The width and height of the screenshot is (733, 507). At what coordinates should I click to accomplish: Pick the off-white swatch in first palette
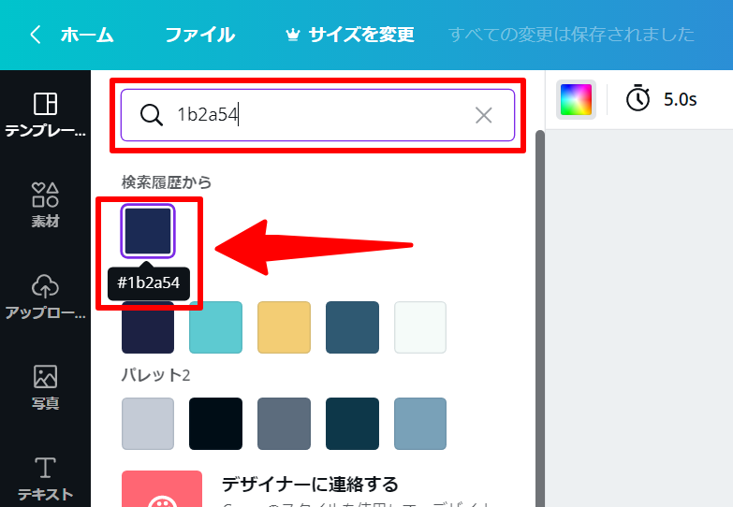tap(420, 327)
